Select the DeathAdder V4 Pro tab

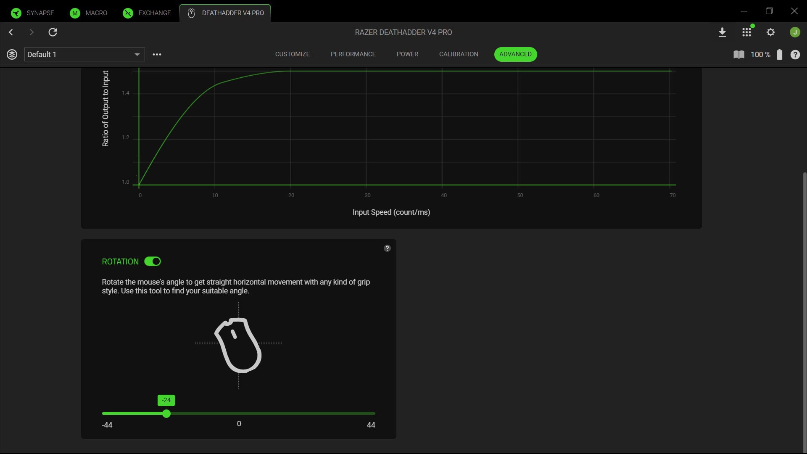225,13
